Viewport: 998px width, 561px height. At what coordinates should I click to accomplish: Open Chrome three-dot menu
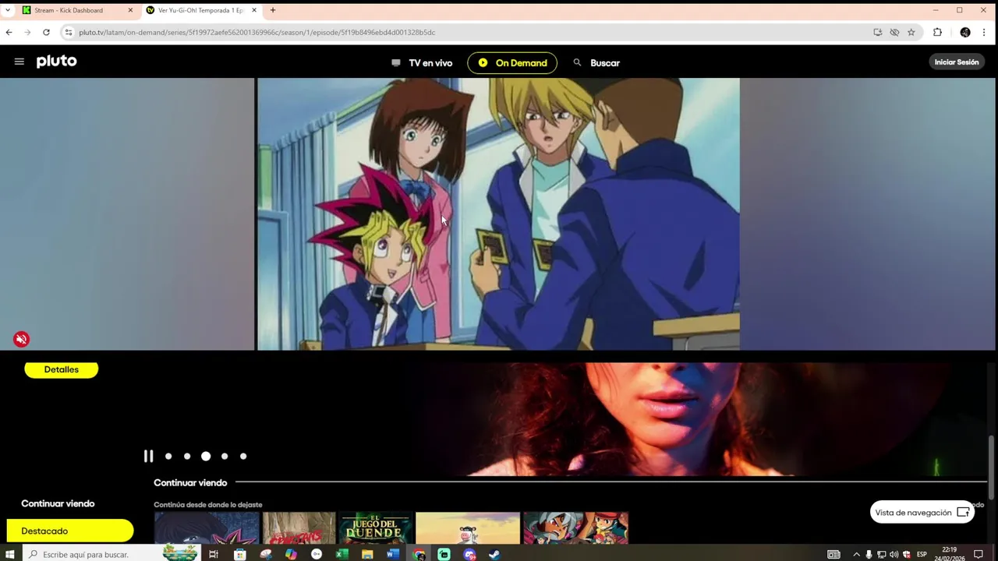[x=984, y=32]
